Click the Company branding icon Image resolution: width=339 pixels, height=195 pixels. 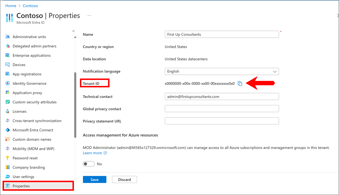tap(7, 167)
